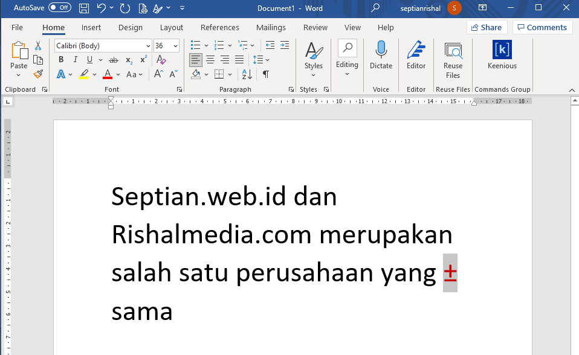Toggle ribbon display options button
Viewport: 579px width, 355px height.
click(483, 7)
